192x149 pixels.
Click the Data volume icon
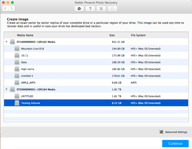[x=17, y=62]
